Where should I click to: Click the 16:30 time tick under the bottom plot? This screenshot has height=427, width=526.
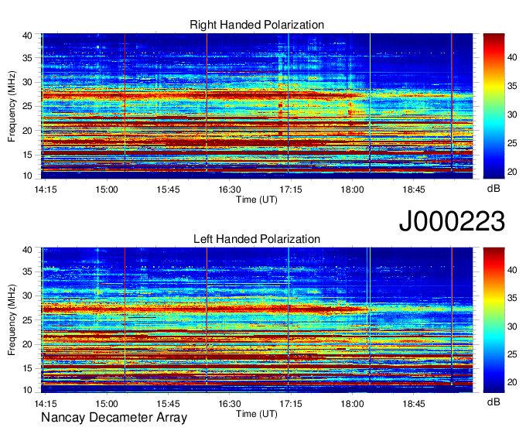[230, 404]
